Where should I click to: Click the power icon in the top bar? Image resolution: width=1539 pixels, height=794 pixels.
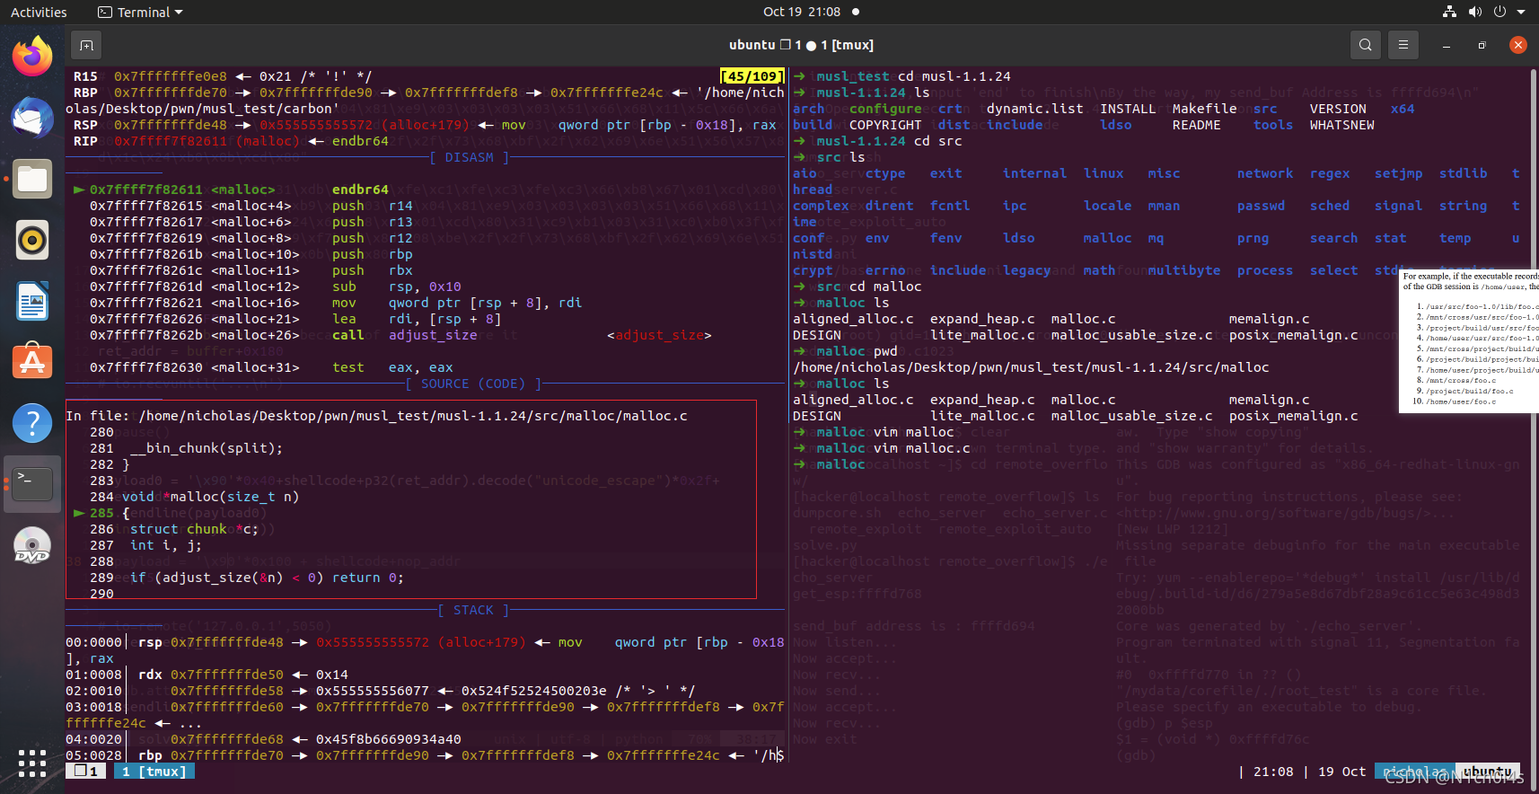coord(1499,12)
